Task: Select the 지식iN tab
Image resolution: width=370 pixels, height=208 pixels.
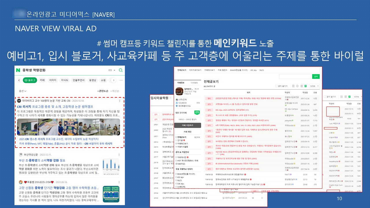Action: tap(64, 80)
